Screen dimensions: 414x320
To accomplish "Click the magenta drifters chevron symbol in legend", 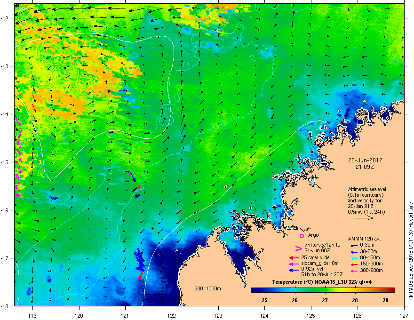I will [x=298, y=248].
